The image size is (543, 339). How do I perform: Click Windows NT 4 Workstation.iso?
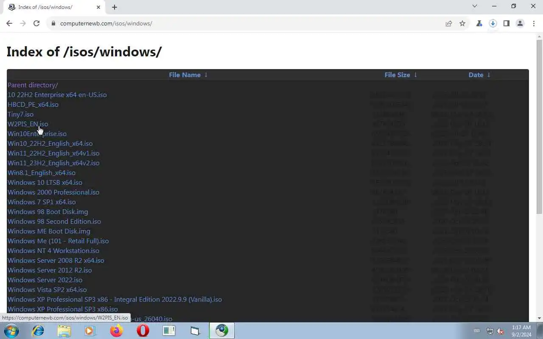[53, 250]
